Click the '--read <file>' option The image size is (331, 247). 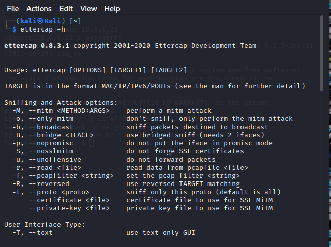point(55,168)
